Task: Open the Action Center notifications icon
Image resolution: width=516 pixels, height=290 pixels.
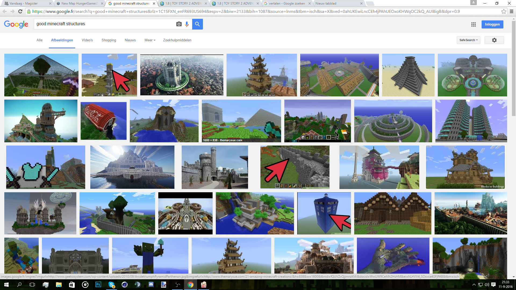Action: click(493, 285)
